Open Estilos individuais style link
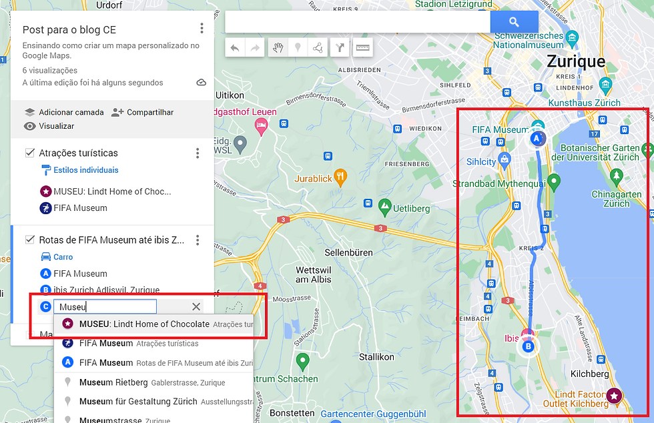 pyautogui.click(x=79, y=170)
